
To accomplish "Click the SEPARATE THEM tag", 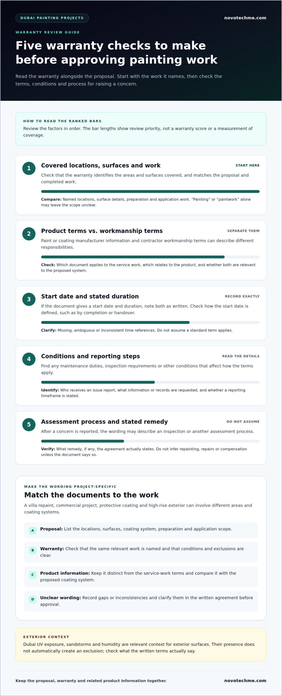I will (243, 231).
